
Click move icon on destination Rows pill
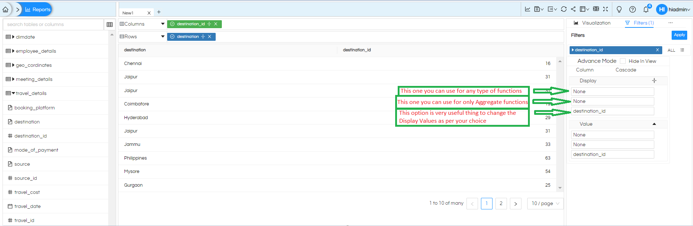pyautogui.click(x=203, y=36)
